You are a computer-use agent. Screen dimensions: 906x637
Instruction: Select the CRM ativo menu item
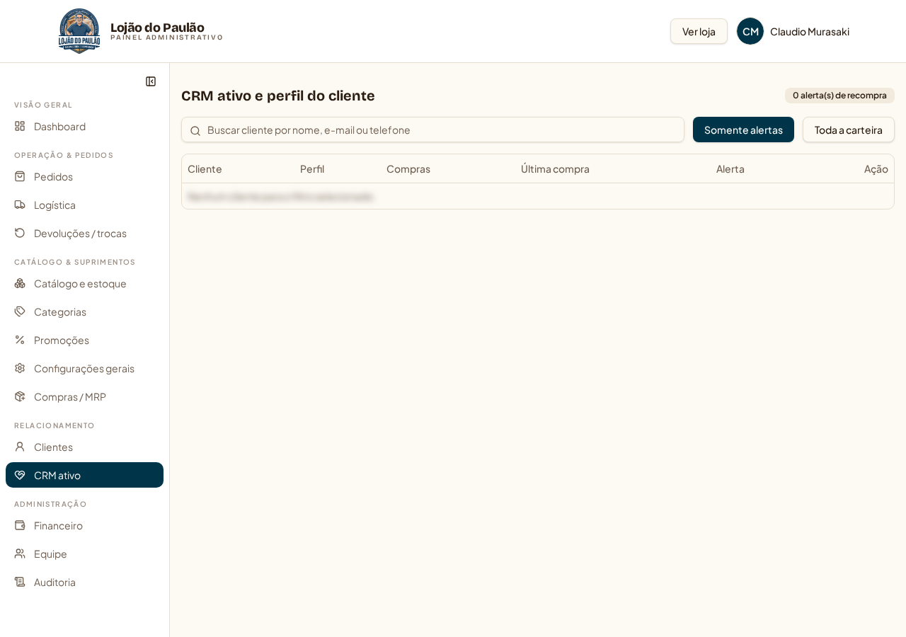[84, 475]
